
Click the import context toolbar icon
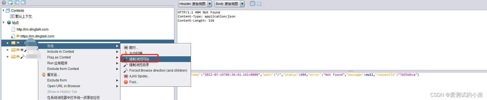(x=17, y=3)
